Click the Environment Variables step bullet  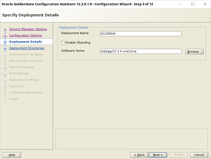tap(5, 54)
